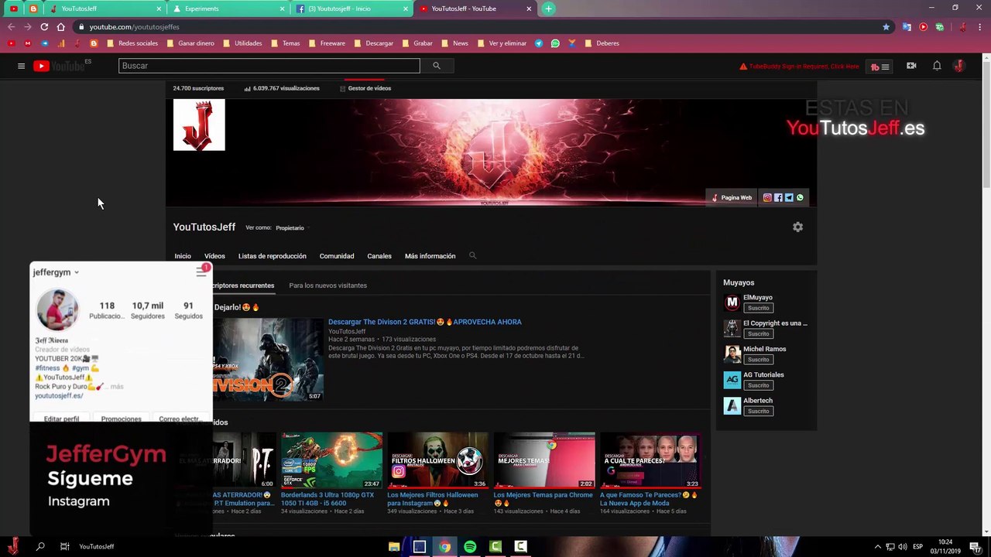
Task: Click the browser address bar URL
Action: [134, 27]
